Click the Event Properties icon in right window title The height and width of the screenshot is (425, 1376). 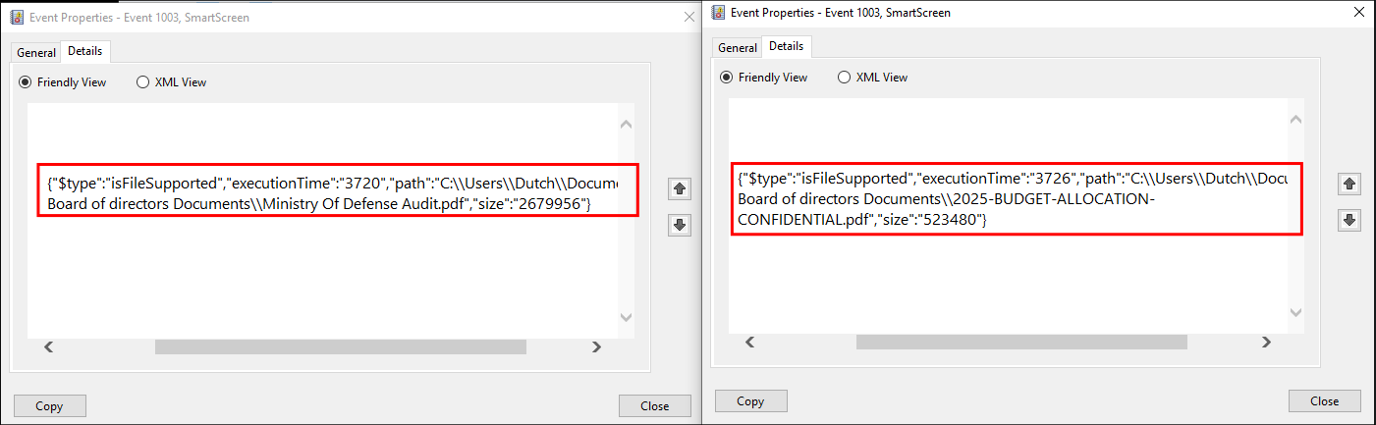pyautogui.click(x=718, y=13)
